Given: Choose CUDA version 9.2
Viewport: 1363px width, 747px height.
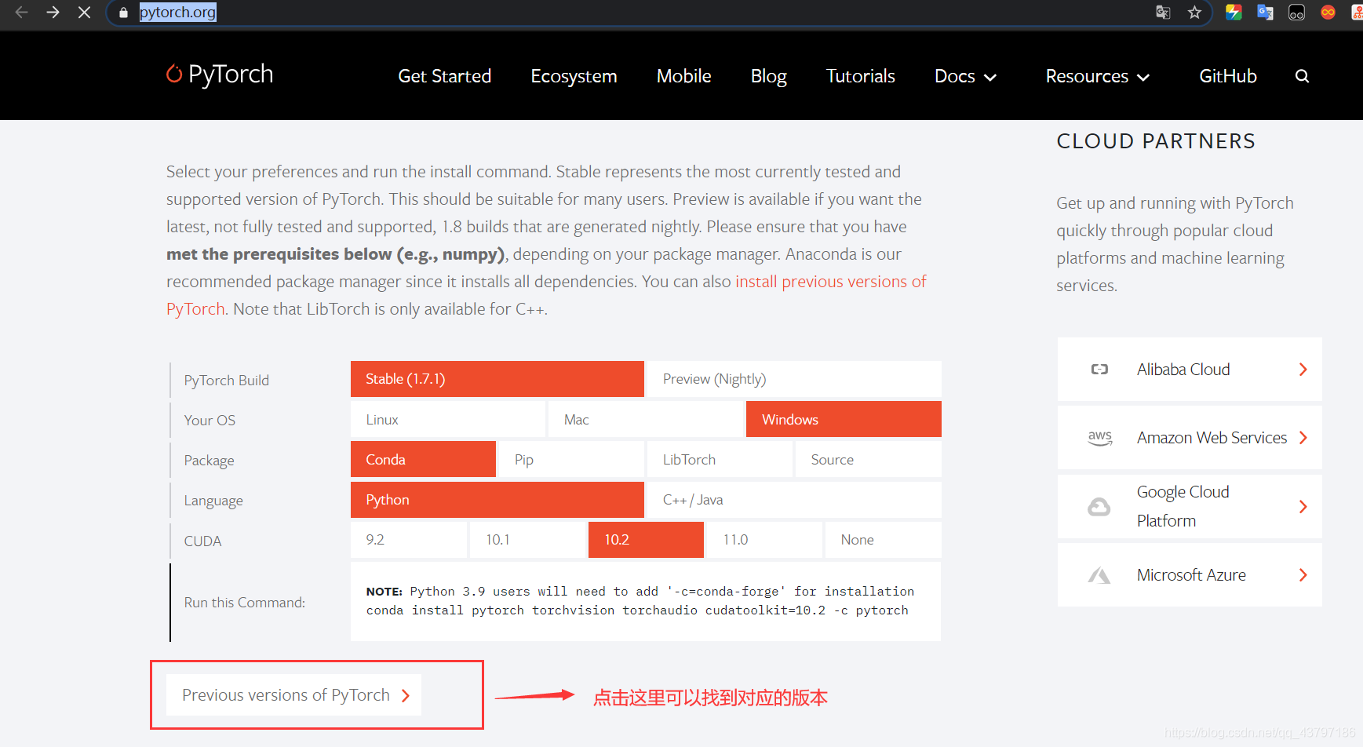Looking at the screenshot, I should click(x=409, y=540).
